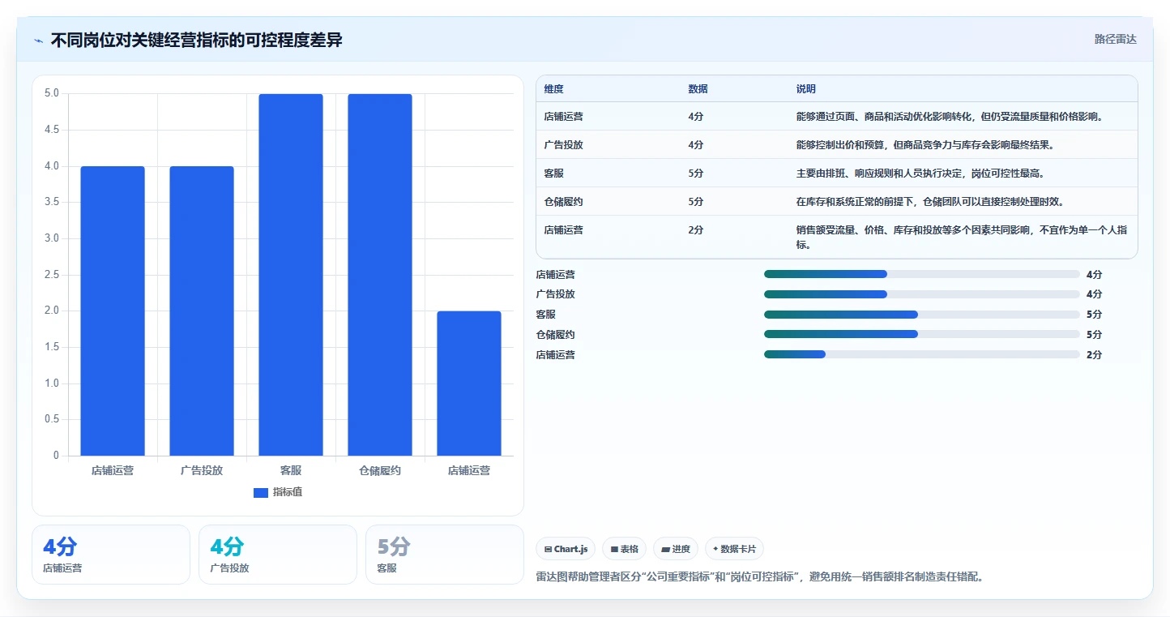Screen dimensions: 1170x617
Task: Click the 仓储履约 progress bar
Action: tap(922, 335)
